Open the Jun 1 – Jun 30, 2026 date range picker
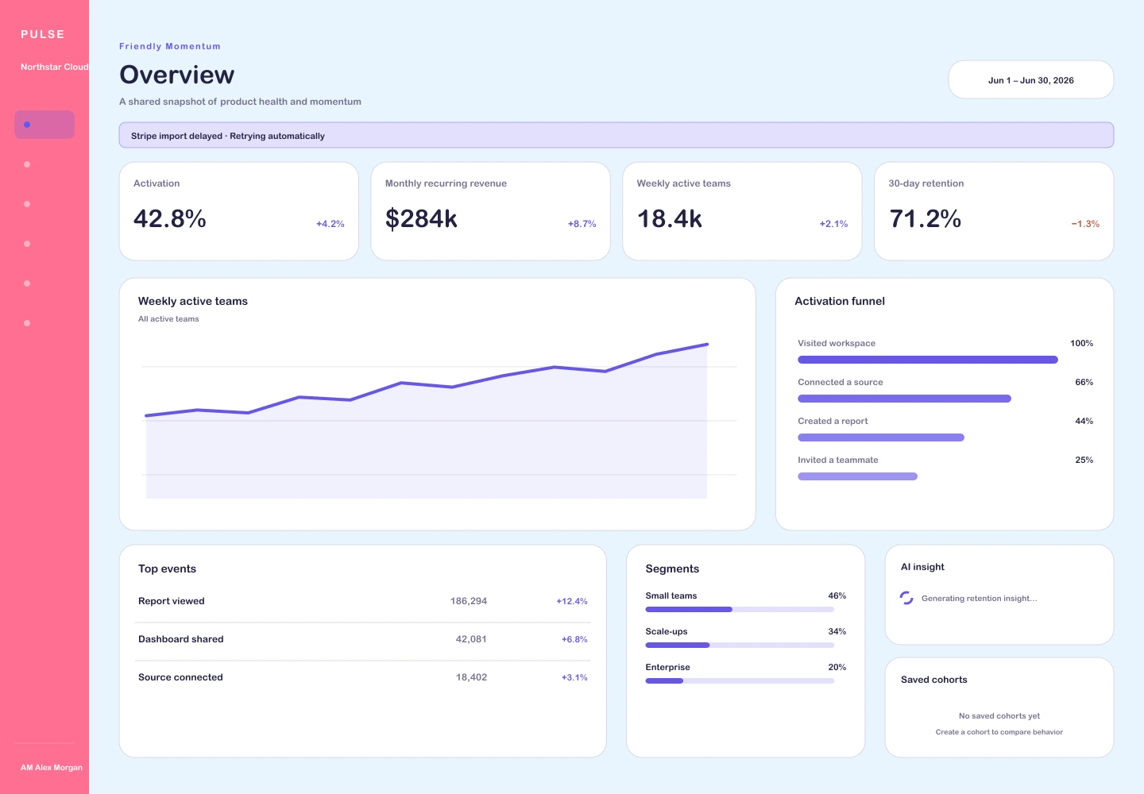1144x794 pixels. coord(1030,80)
